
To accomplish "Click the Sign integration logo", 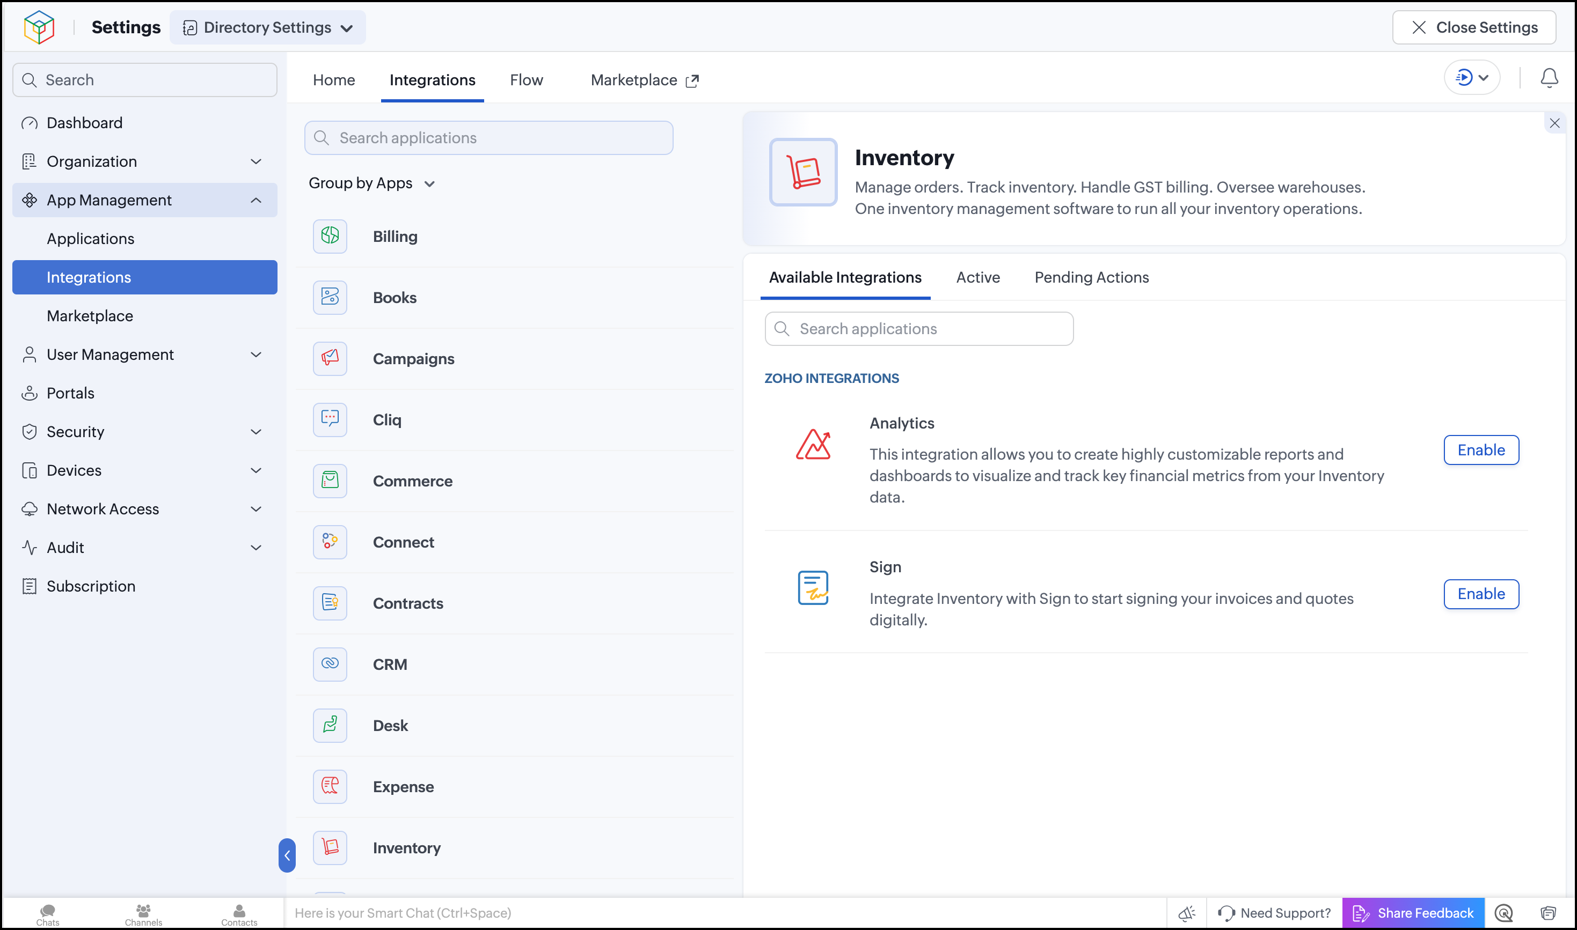I will (x=813, y=588).
